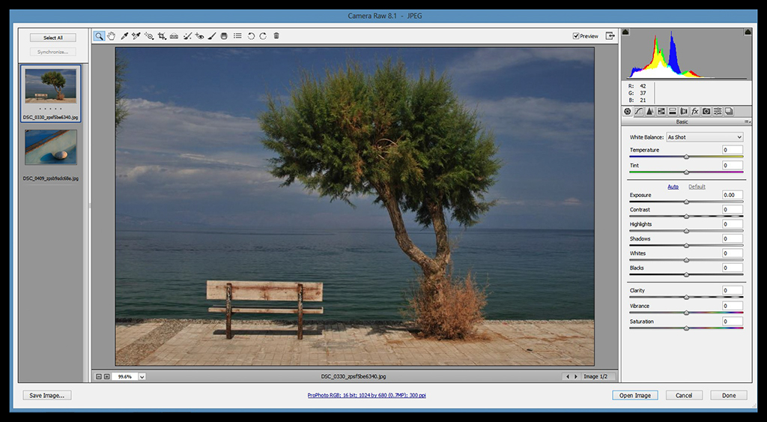767x422 pixels.
Task: Switch to the Tone Curve tab
Action: [x=639, y=112]
